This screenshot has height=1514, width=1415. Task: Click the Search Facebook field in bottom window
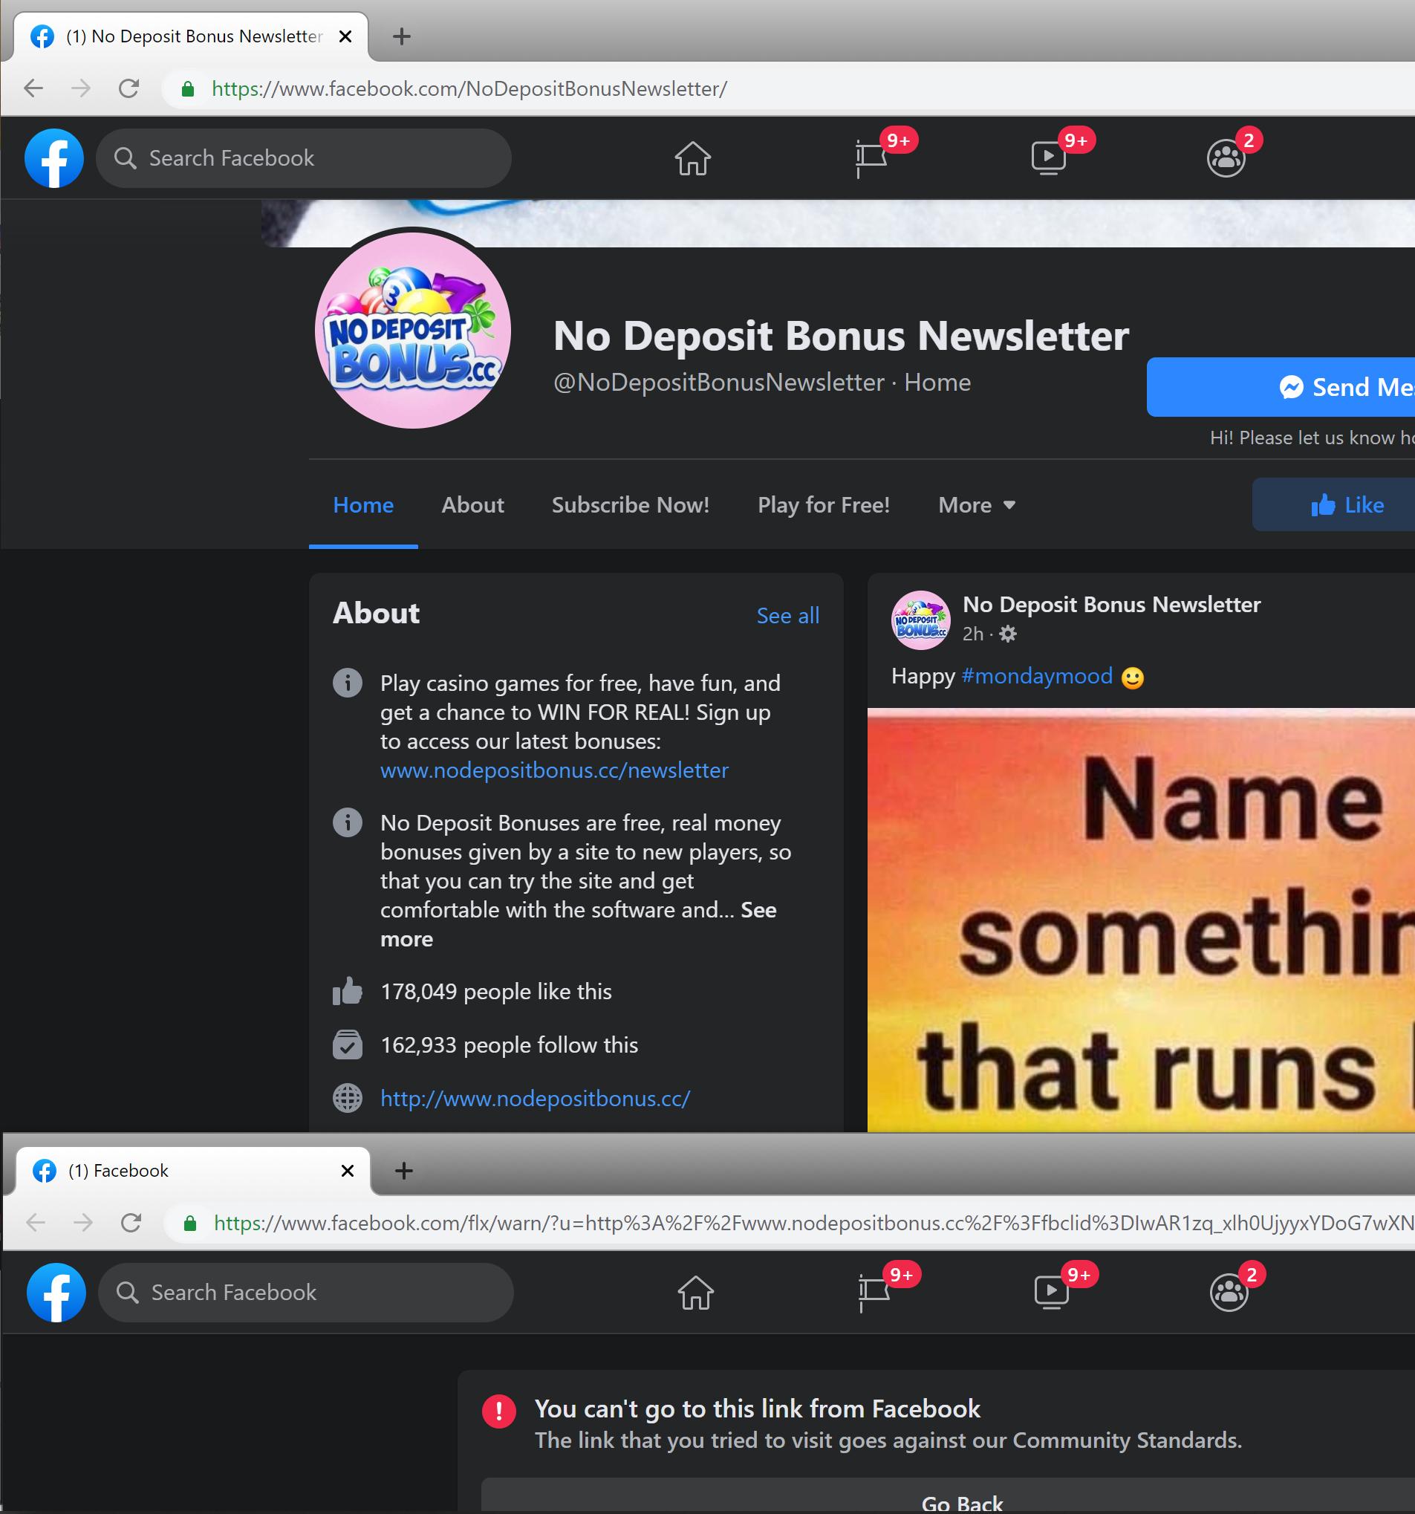(x=306, y=1293)
